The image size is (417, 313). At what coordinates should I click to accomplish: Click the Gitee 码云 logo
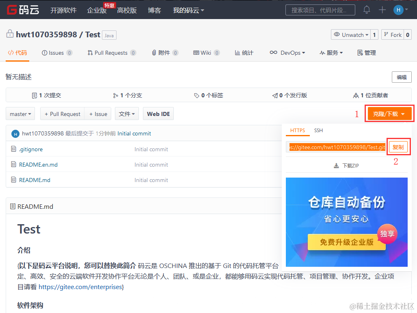click(23, 10)
